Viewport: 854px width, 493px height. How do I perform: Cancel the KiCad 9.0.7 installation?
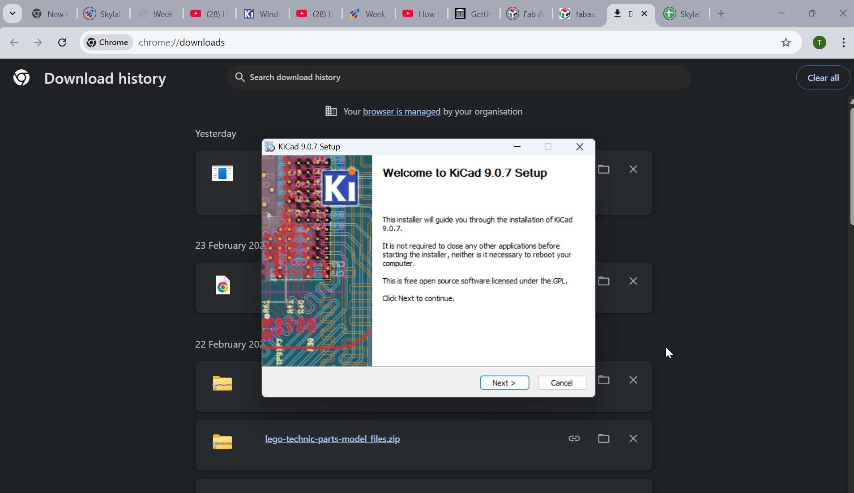coord(562,383)
